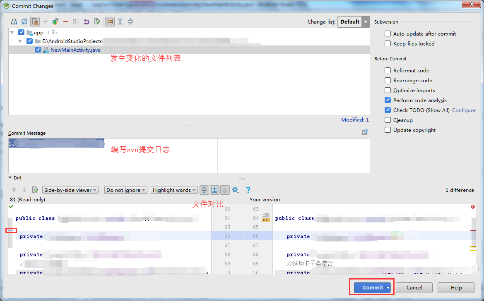484x301 pixels.
Task: Click Jump to Source pencil icon in file toolbar
Action: pos(97,21)
